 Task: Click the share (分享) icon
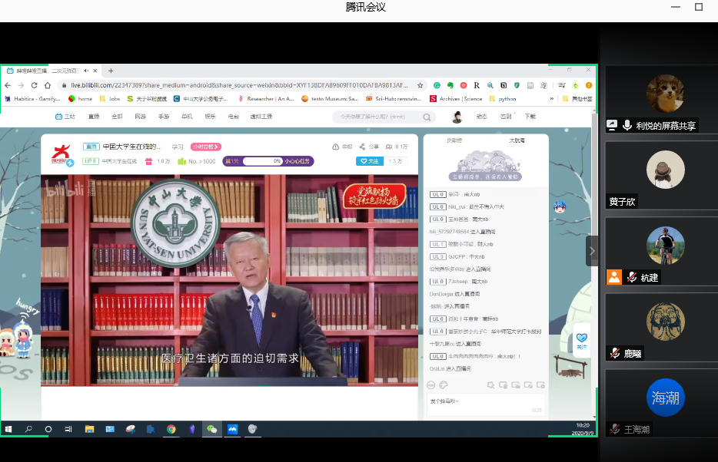[x=362, y=147]
